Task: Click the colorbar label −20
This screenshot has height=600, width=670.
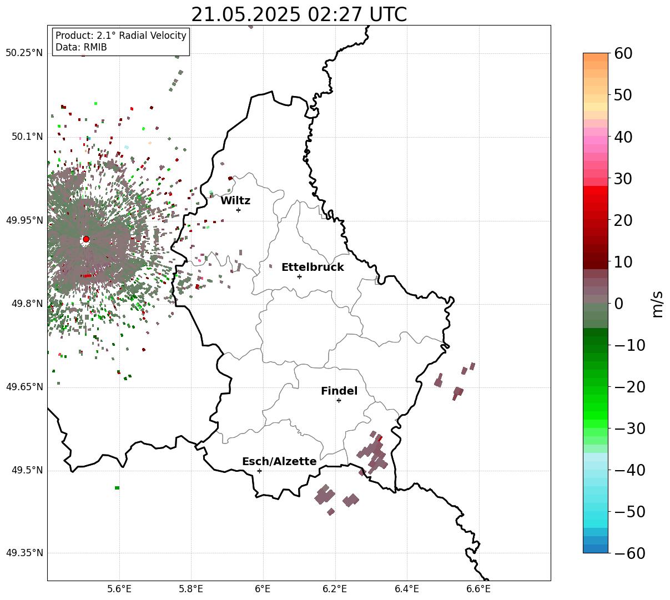Action: [630, 387]
